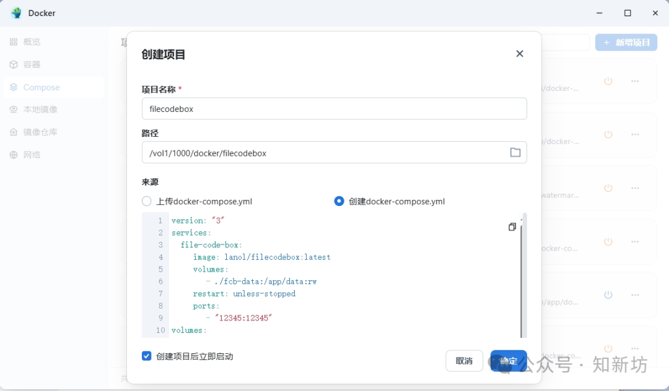Click power icon of the second project row
This screenshot has width=669, height=391.
(608, 134)
